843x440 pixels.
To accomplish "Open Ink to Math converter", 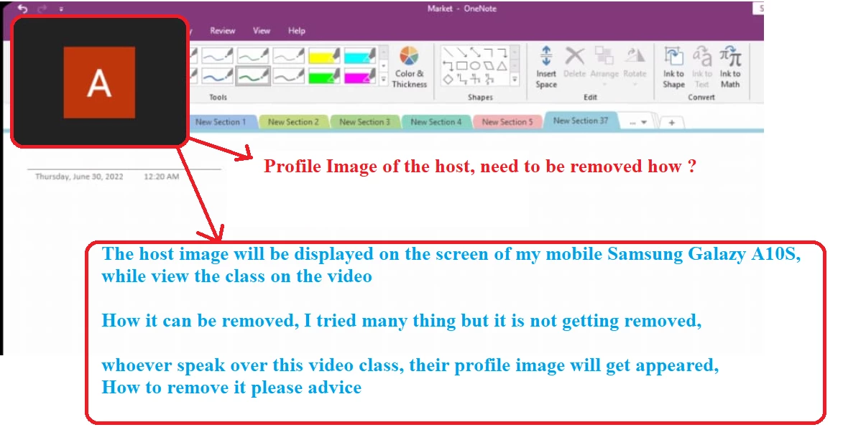I will 730,67.
